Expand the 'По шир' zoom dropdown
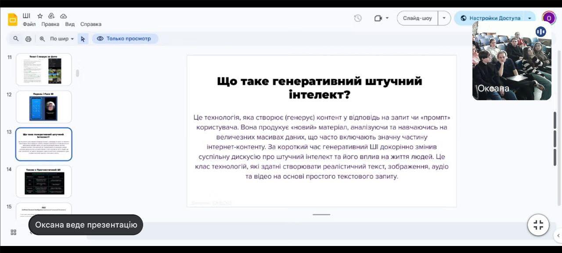The width and height of the screenshot is (562, 253). pos(61,39)
